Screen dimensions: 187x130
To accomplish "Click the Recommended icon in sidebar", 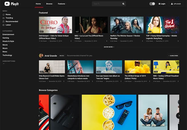I will coord(4,22).
